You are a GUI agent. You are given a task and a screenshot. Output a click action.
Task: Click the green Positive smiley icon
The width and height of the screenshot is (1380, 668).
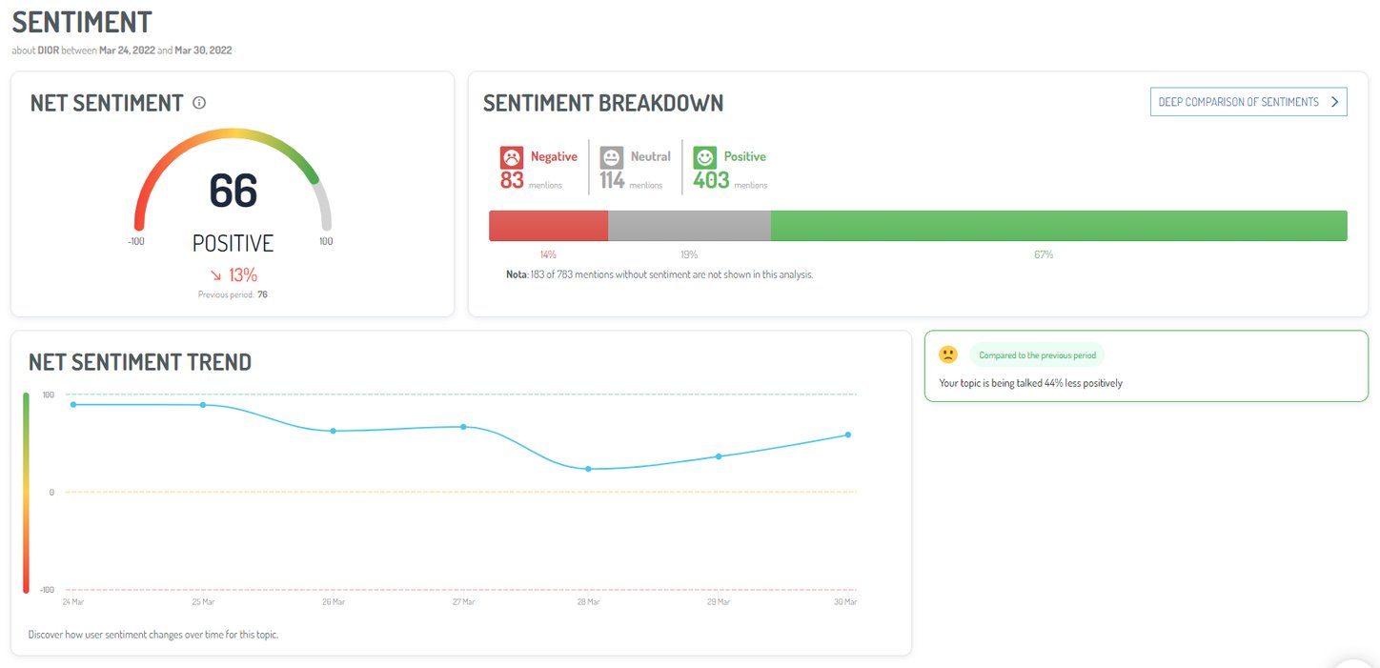(704, 157)
